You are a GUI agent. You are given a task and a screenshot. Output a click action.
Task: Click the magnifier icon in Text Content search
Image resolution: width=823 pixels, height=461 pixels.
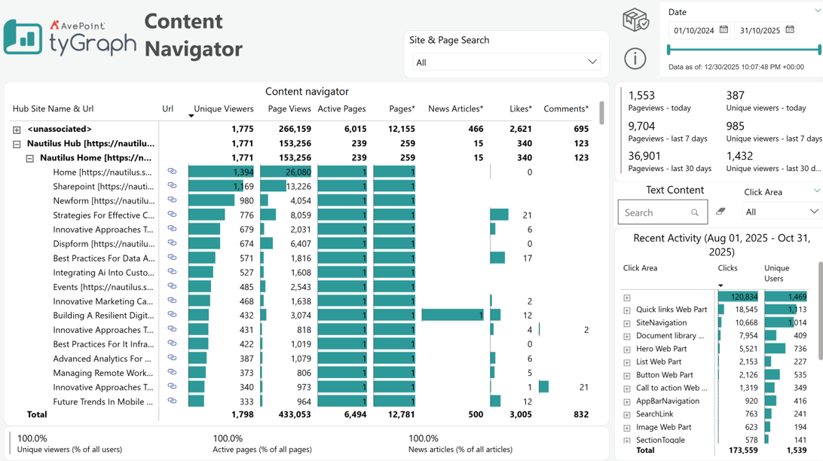tap(695, 212)
